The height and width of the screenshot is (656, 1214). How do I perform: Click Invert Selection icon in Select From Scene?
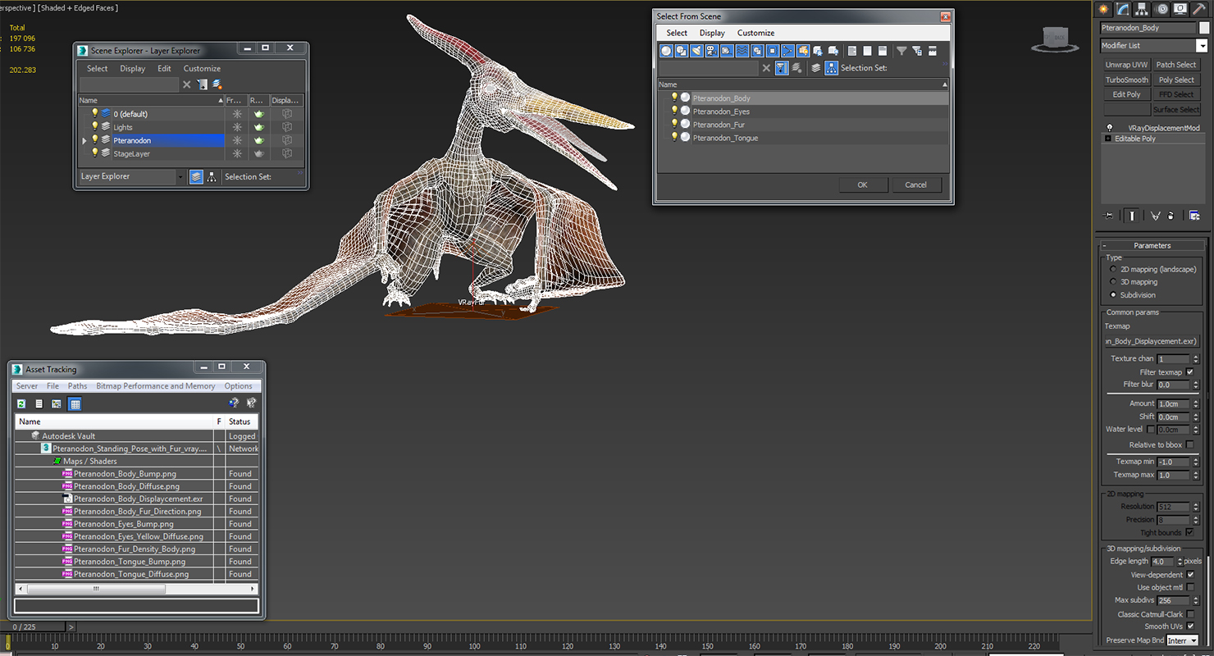coord(882,51)
